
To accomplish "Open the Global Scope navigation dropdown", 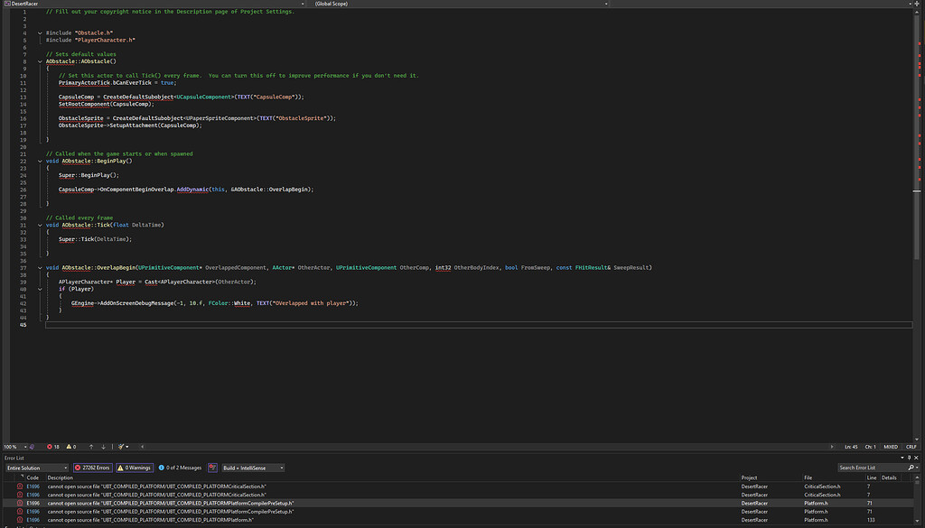I will [461, 4].
